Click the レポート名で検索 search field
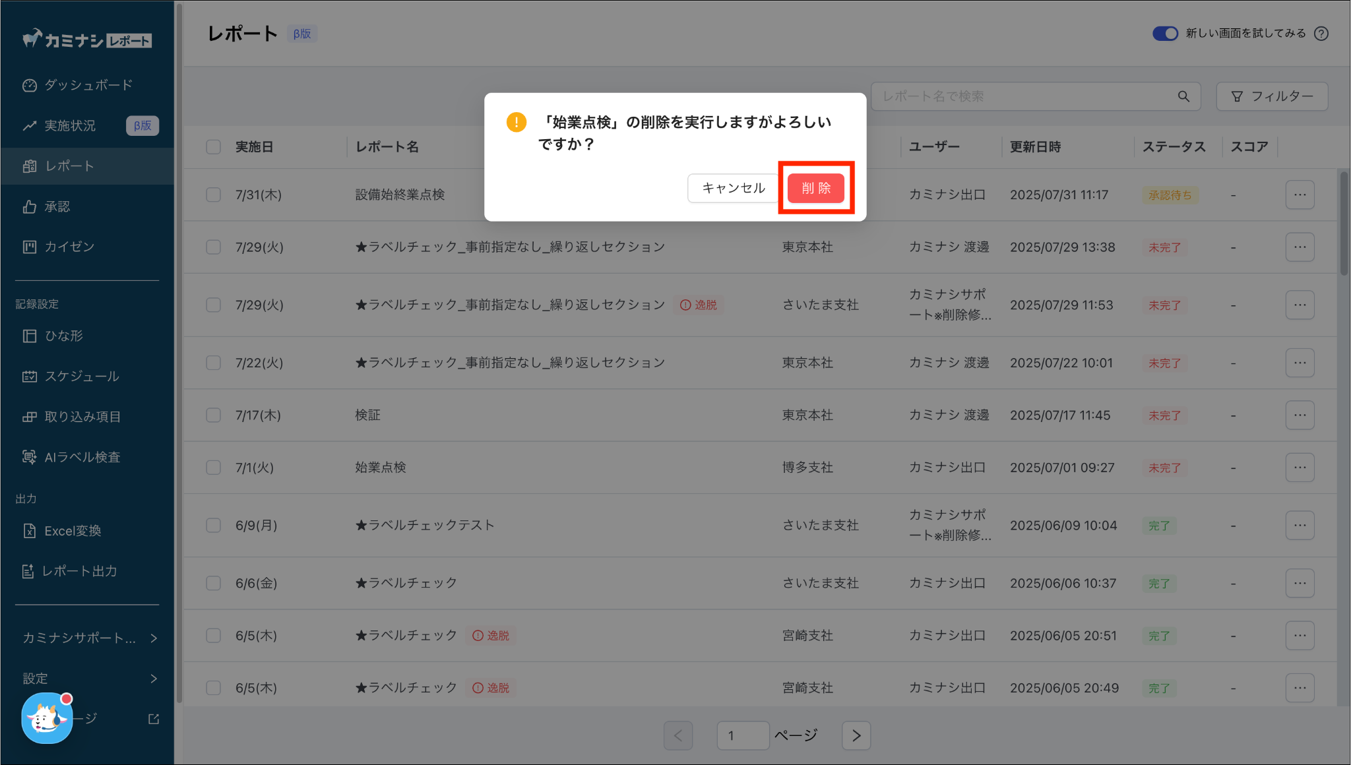Screen dimensions: 1351x765 click(1022, 96)
